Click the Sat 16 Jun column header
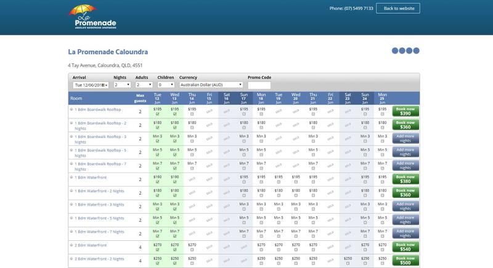This screenshot has width=493, height=268. (x=226, y=98)
